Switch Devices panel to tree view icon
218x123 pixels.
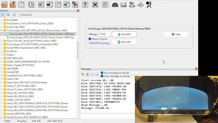point(3,15)
